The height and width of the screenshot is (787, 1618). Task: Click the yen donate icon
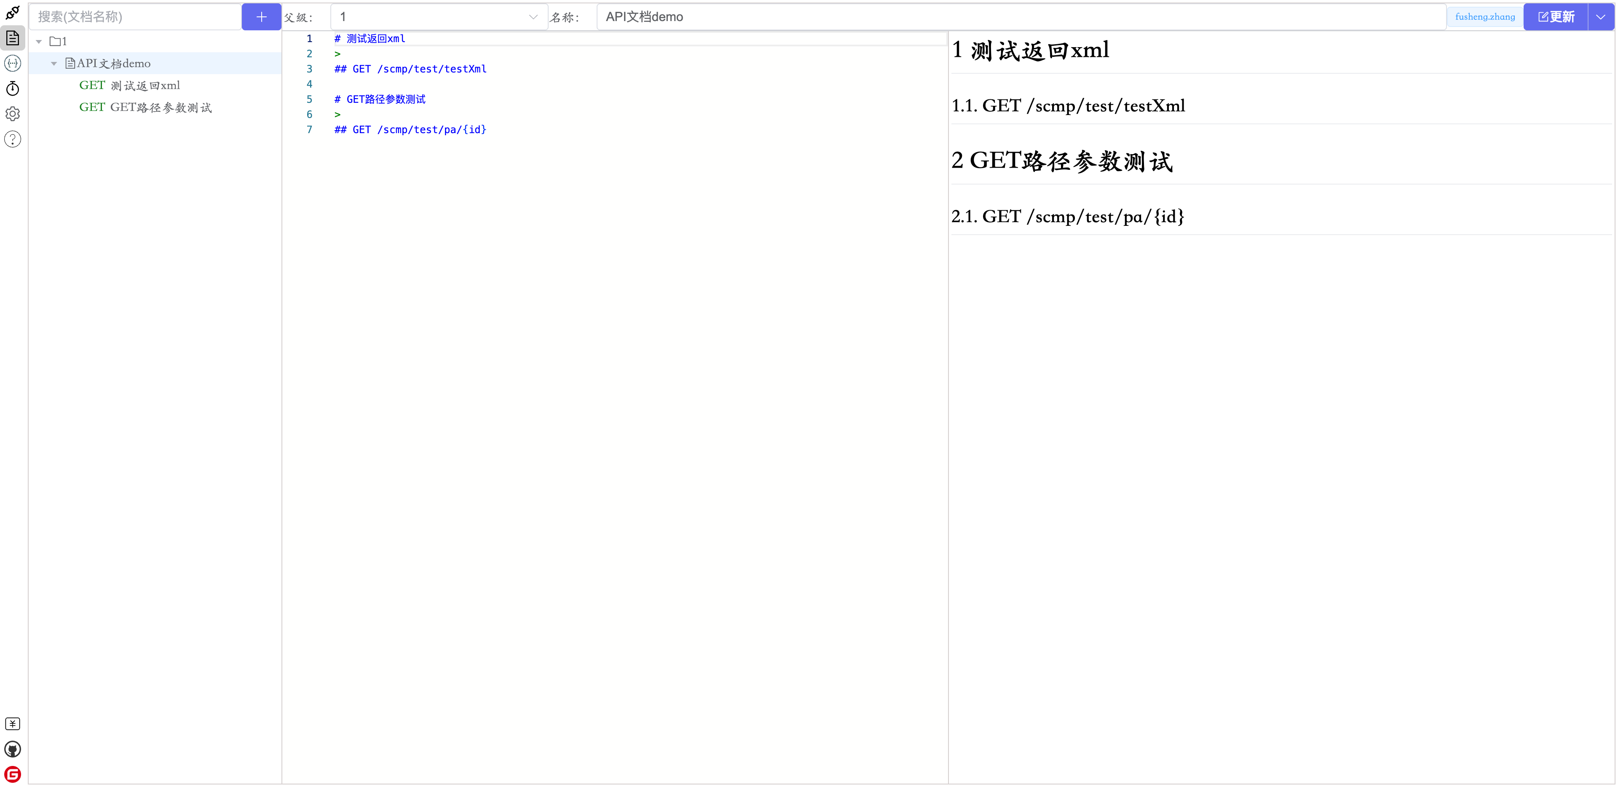(13, 724)
